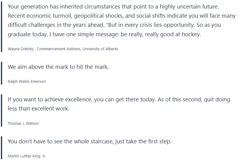Click the Martin Luther King, Jr. attribution
This screenshot has width=245, height=161.
pyautogui.click(x=27, y=156)
